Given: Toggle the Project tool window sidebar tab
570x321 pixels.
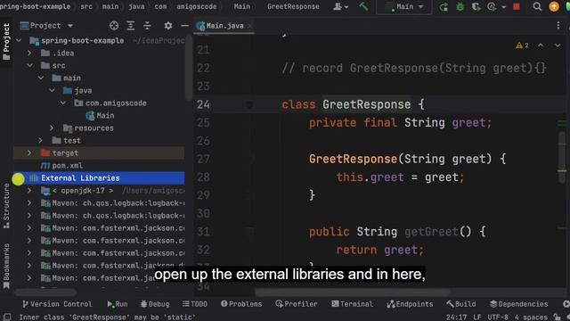Looking at the screenshot, I should click(6, 41).
